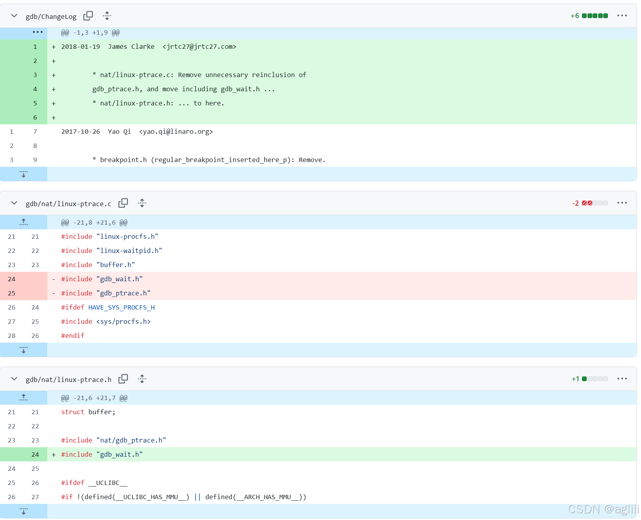Image resolution: width=641 pixels, height=520 pixels.
Task: Click the ellipsis above the ChangeLog hunk header
Action: (37, 32)
